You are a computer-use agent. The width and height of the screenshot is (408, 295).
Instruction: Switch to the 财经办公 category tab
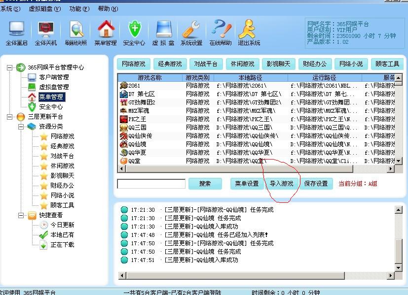(x=315, y=64)
